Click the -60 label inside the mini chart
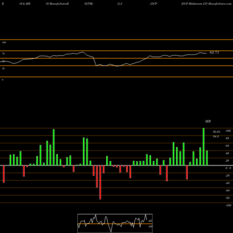Screen dimensions: 233x233 150,226
